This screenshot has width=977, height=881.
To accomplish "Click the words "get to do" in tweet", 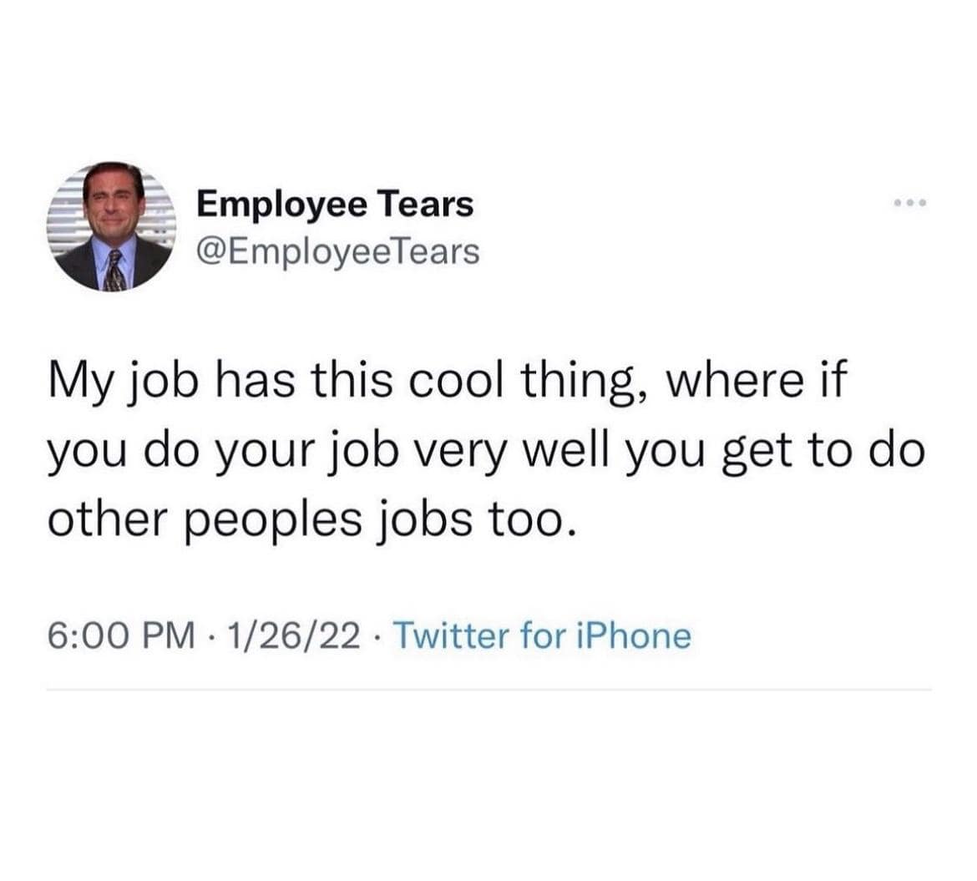I will pyautogui.click(x=832, y=452).
